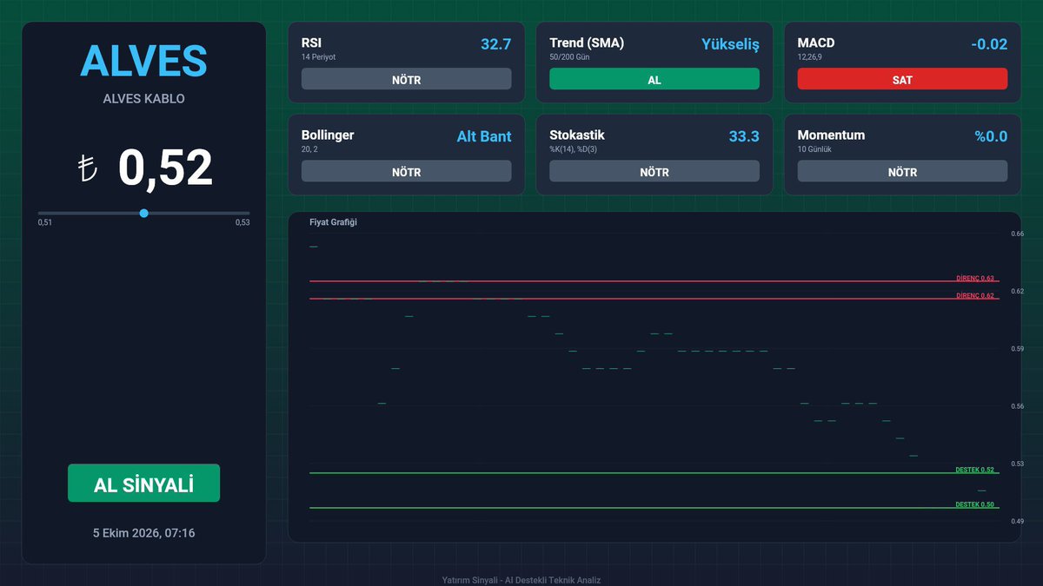This screenshot has height=586, width=1043.
Task: Select the 0.49 price axis label
Action: coord(1017,521)
